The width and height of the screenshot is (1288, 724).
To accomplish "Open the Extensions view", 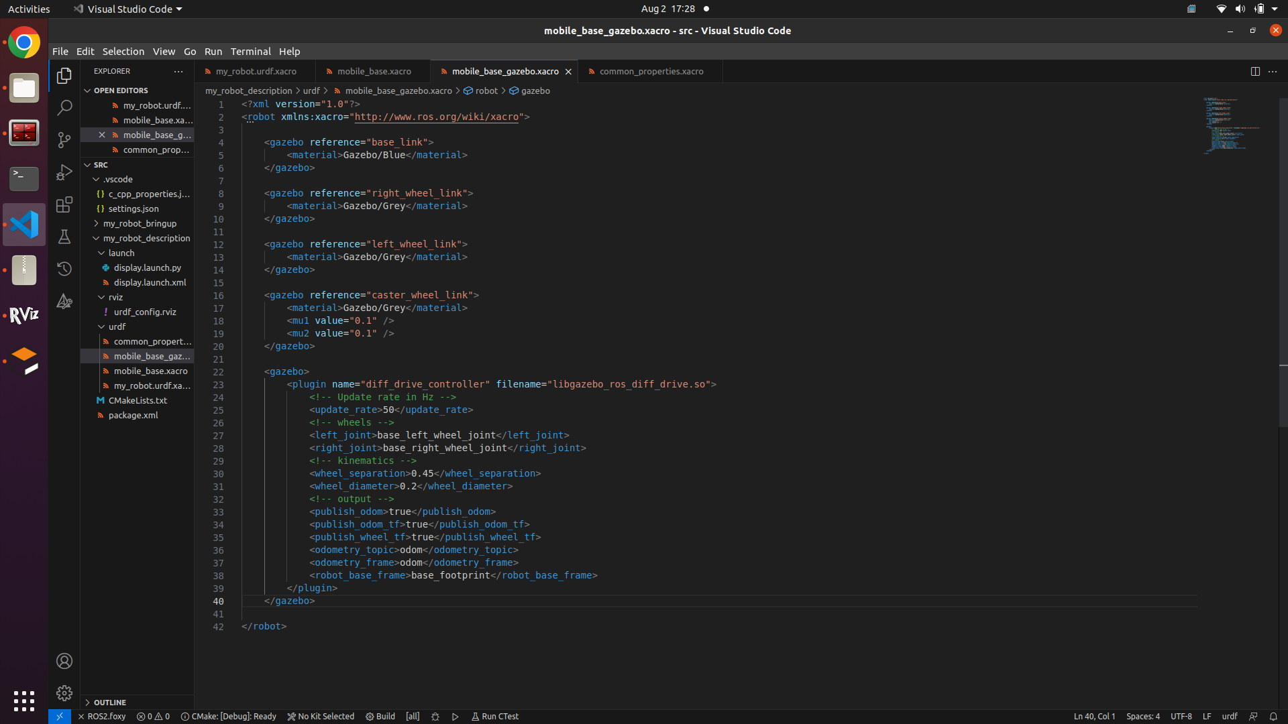I will [64, 204].
